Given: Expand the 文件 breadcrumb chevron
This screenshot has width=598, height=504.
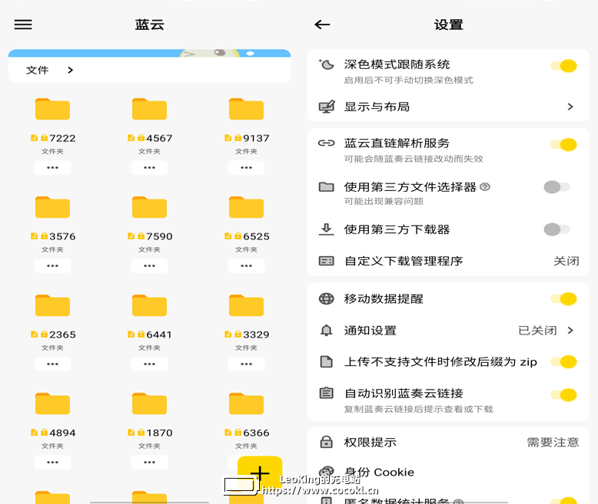Looking at the screenshot, I should click(x=70, y=70).
